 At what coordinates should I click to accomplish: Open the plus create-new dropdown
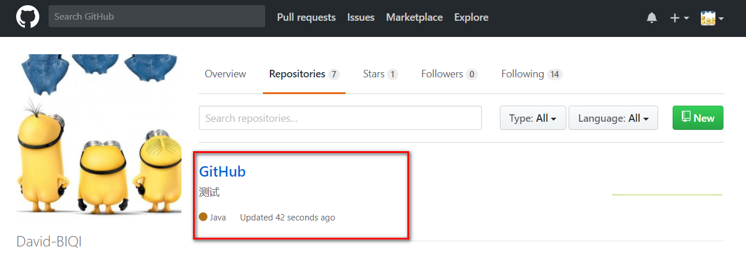pyautogui.click(x=679, y=18)
